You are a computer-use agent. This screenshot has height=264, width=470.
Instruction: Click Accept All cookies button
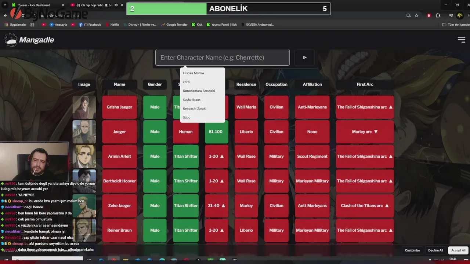coord(458,250)
